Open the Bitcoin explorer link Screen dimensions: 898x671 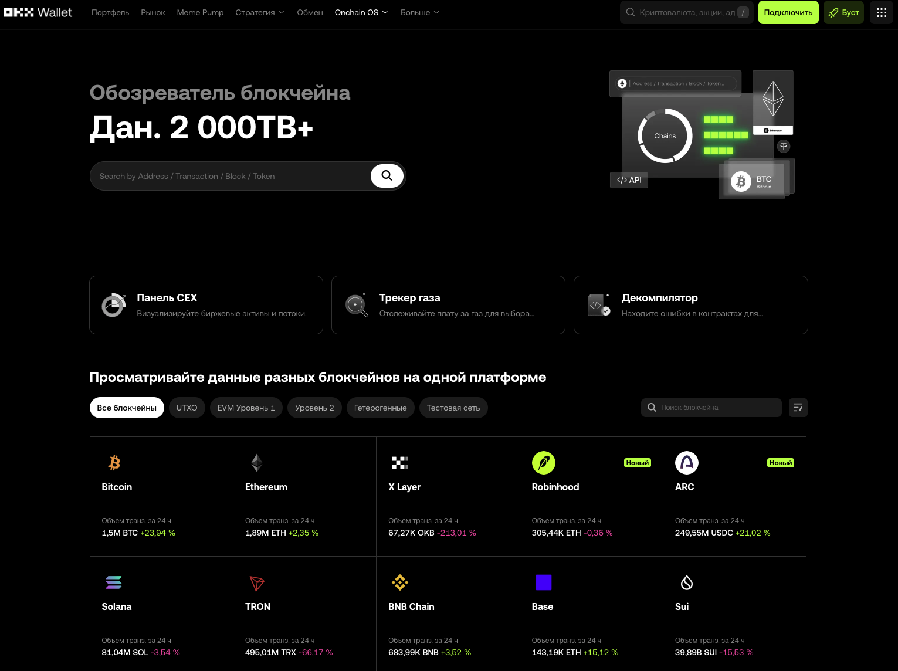click(x=117, y=487)
